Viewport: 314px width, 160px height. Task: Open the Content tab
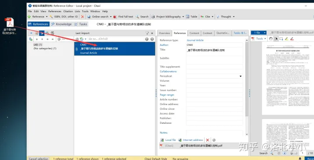194,33
